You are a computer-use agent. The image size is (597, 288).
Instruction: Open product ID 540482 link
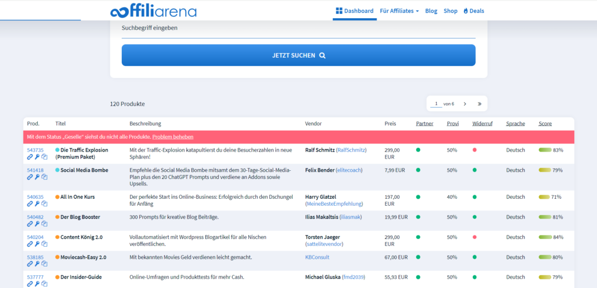(x=35, y=217)
